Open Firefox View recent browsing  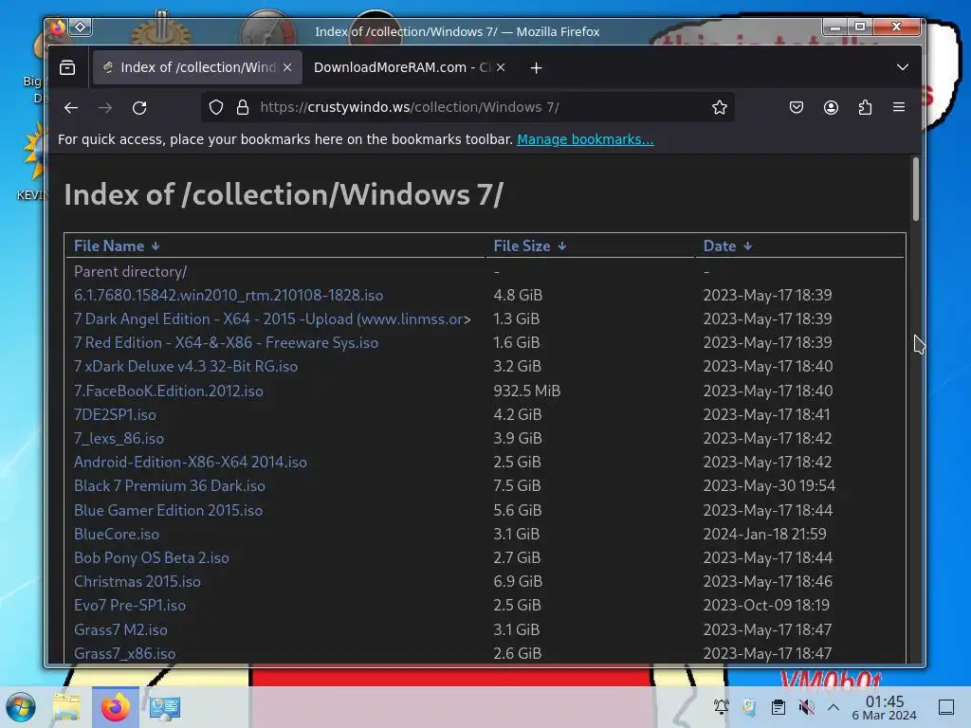pyautogui.click(x=67, y=67)
